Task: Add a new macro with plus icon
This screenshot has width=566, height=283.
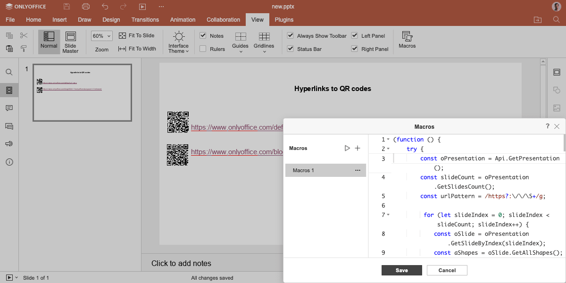Action: point(358,148)
